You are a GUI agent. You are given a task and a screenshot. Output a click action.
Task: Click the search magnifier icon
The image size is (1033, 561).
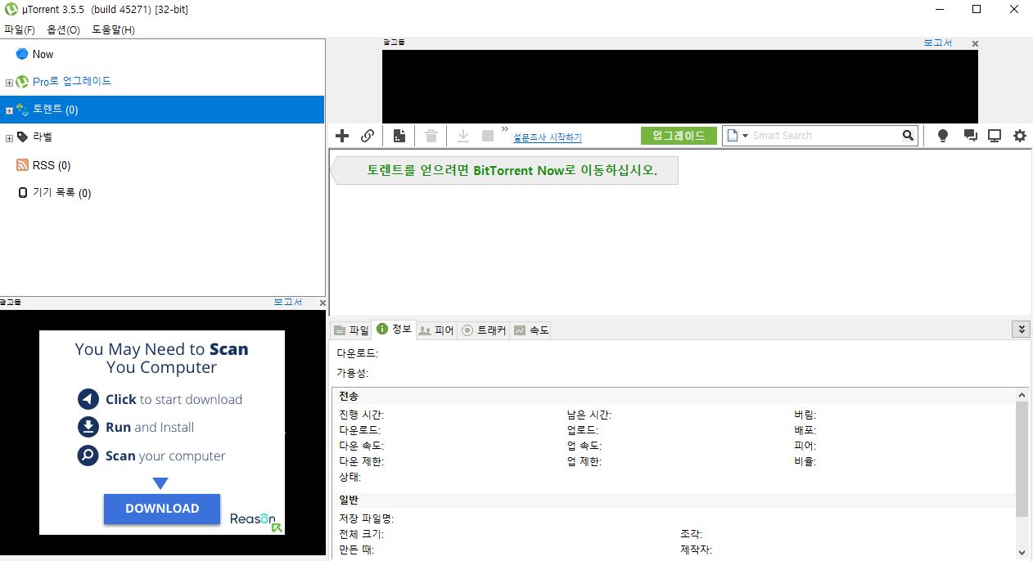(x=908, y=136)
